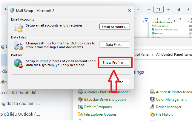Expand the breadcrumb chevron after Control Panel
Image resolution: width=192 pixels, height=121 pixels.
tap(153, 55)
